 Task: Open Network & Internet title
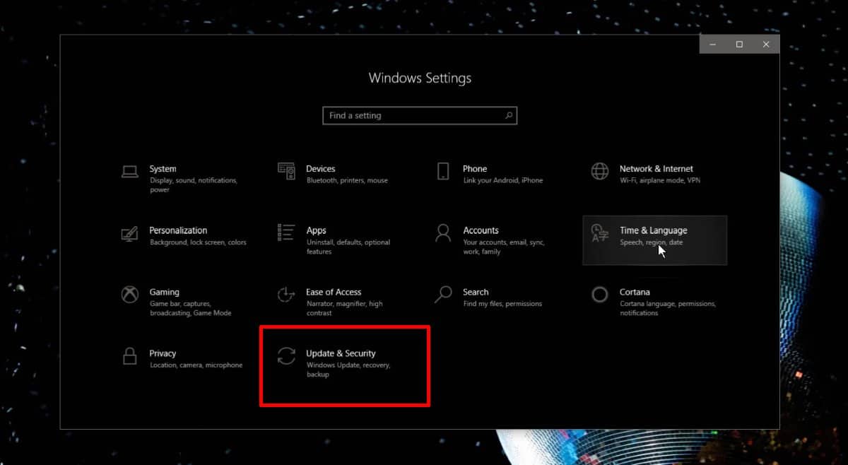pos(656,169)
